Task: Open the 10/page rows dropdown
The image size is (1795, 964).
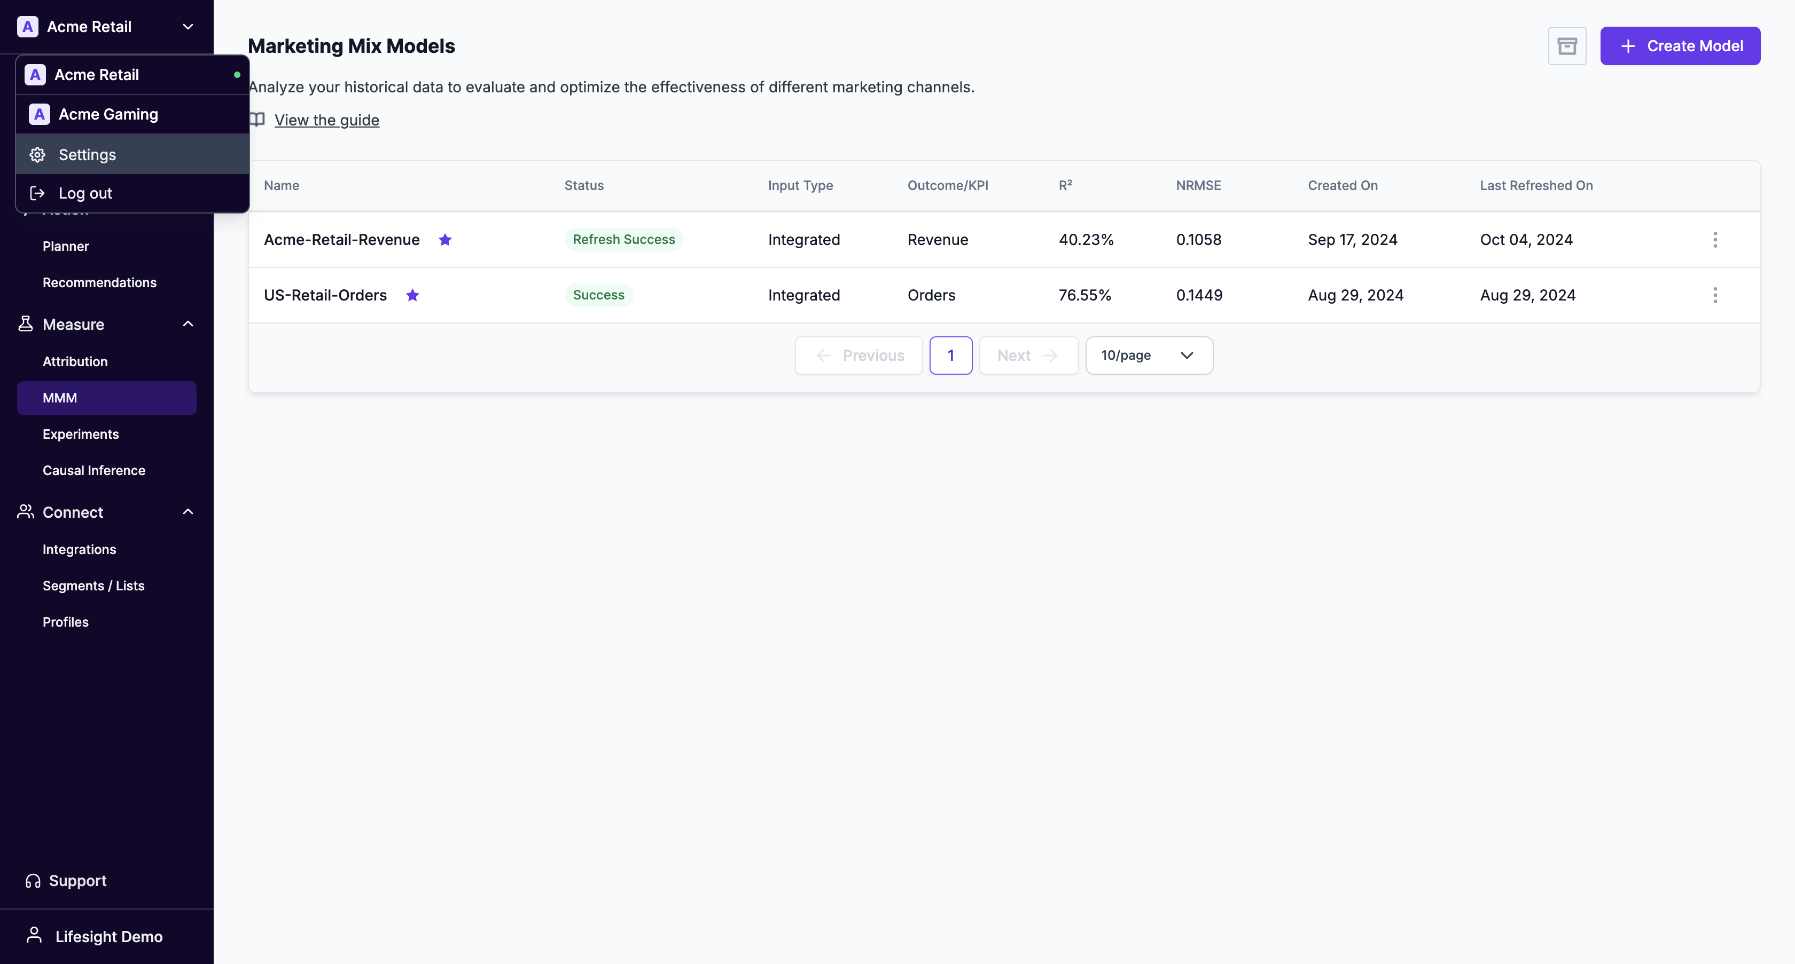Action: pos(1149,355)
